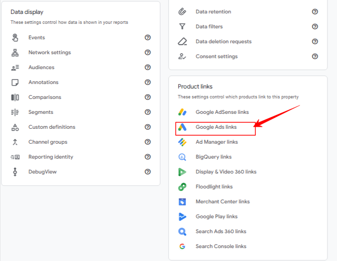Click the Network settings hierarchy icon
The width and height of the screenshot is (337, 261).
pyautogui.click(x=15, y=53)
